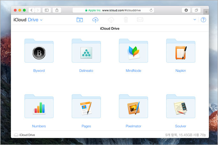Add a new Safari tab with plus
Viewport: 218px width, 145px height.
point(206,12)
